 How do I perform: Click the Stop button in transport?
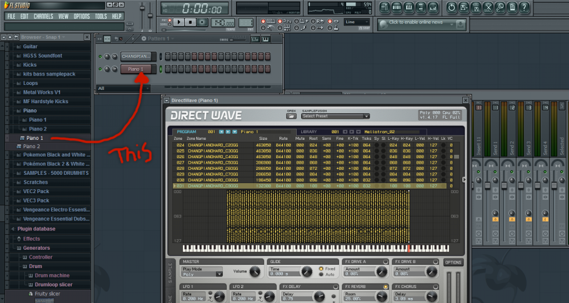[191, 22]
